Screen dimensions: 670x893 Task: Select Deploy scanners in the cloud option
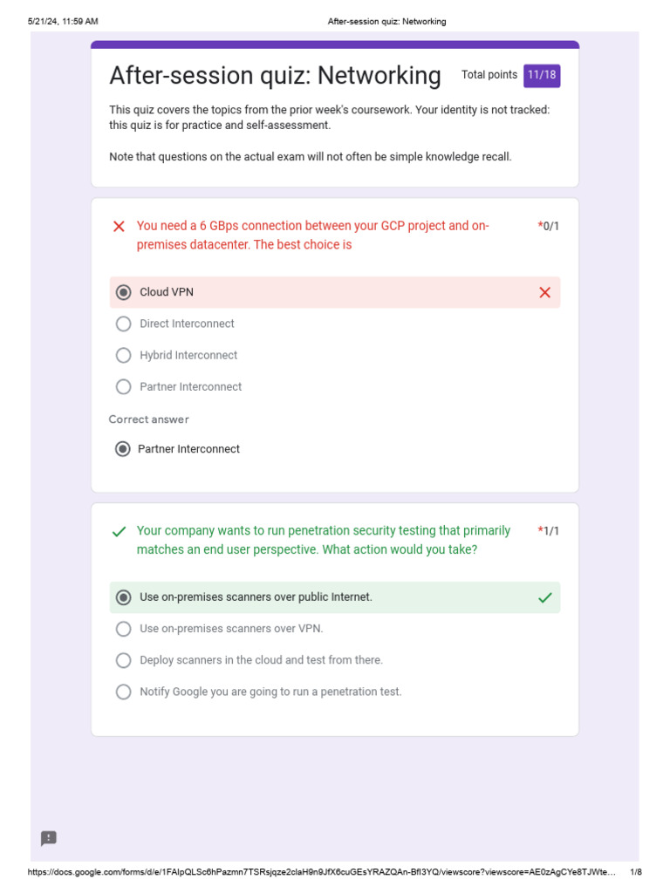(124, 660)
